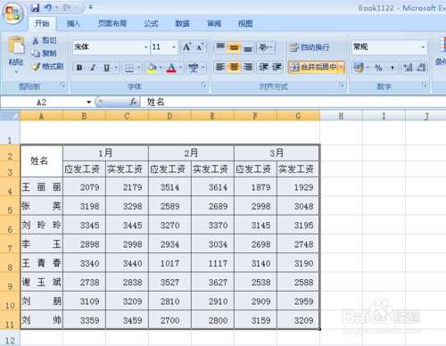446x346 pixels.
Task: Save the workbook from Quick Access toolbar
Action: coord(35,8)
